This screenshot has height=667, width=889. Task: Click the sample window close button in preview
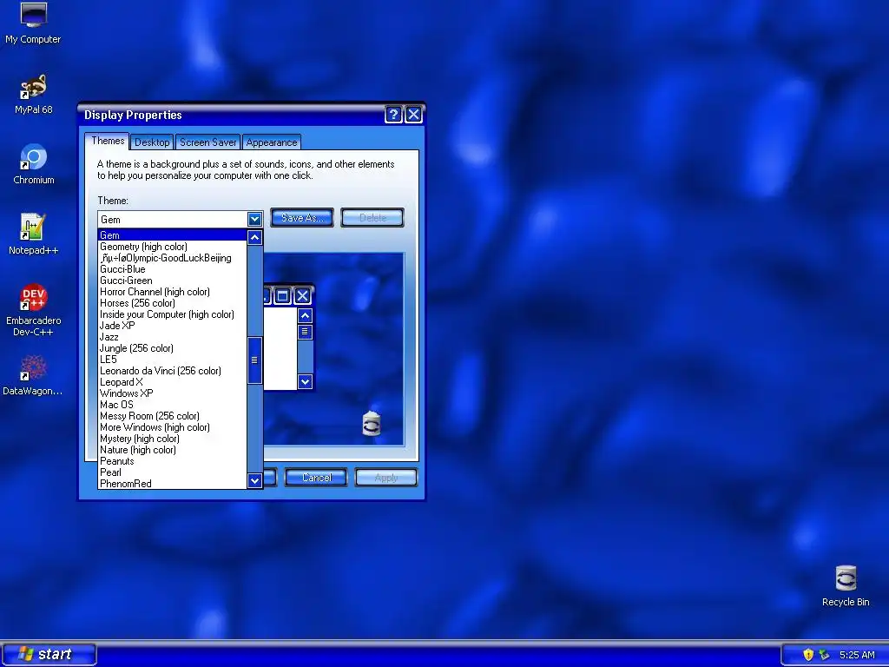(x=303, y=296)
